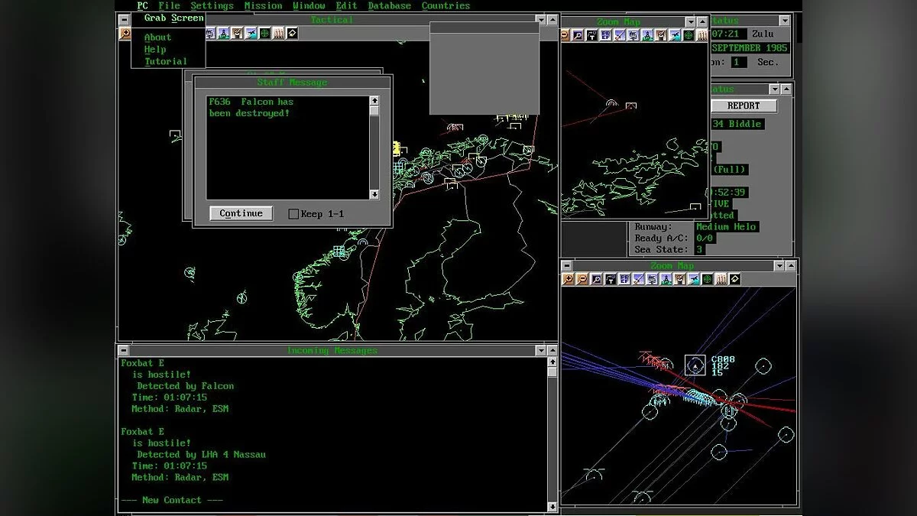This screenshot has height=516, width=917.
Task: Open the File menu
Action: tap(169, 5)
